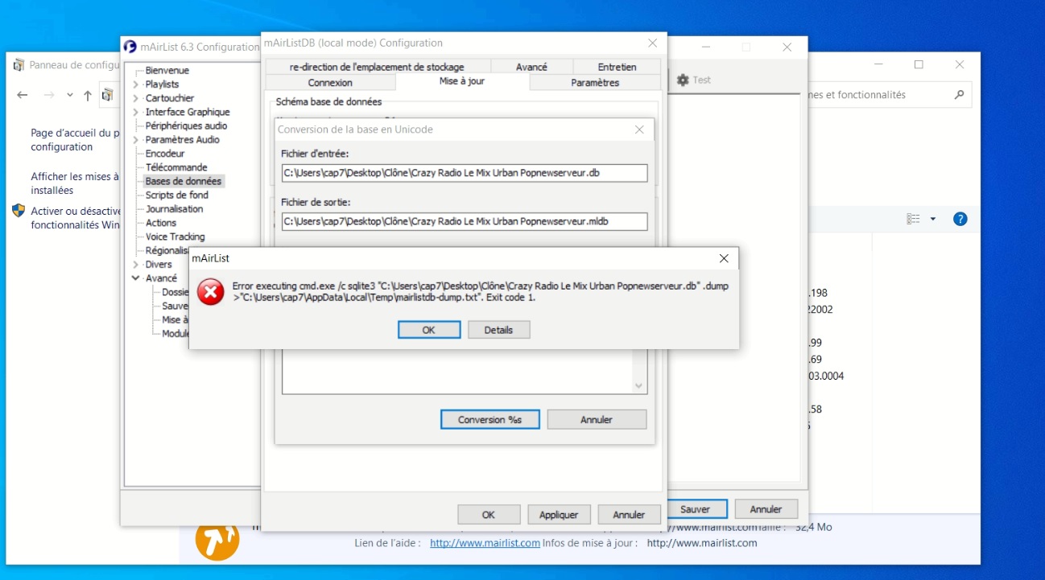Switch to the Connexion tab
Image resolution: width=1045 pixels, height=580 pixels.
coord(330,83)
